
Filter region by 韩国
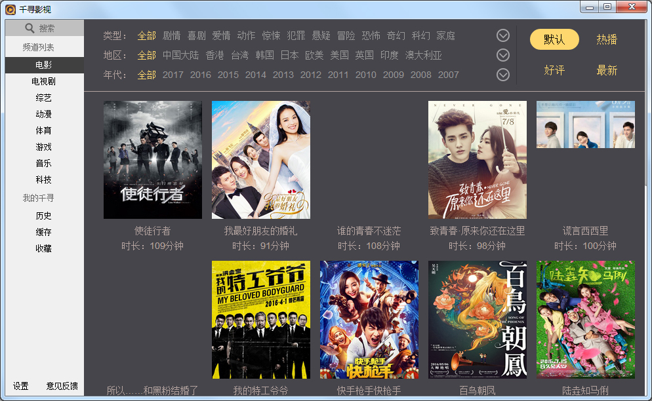(265, 55)
